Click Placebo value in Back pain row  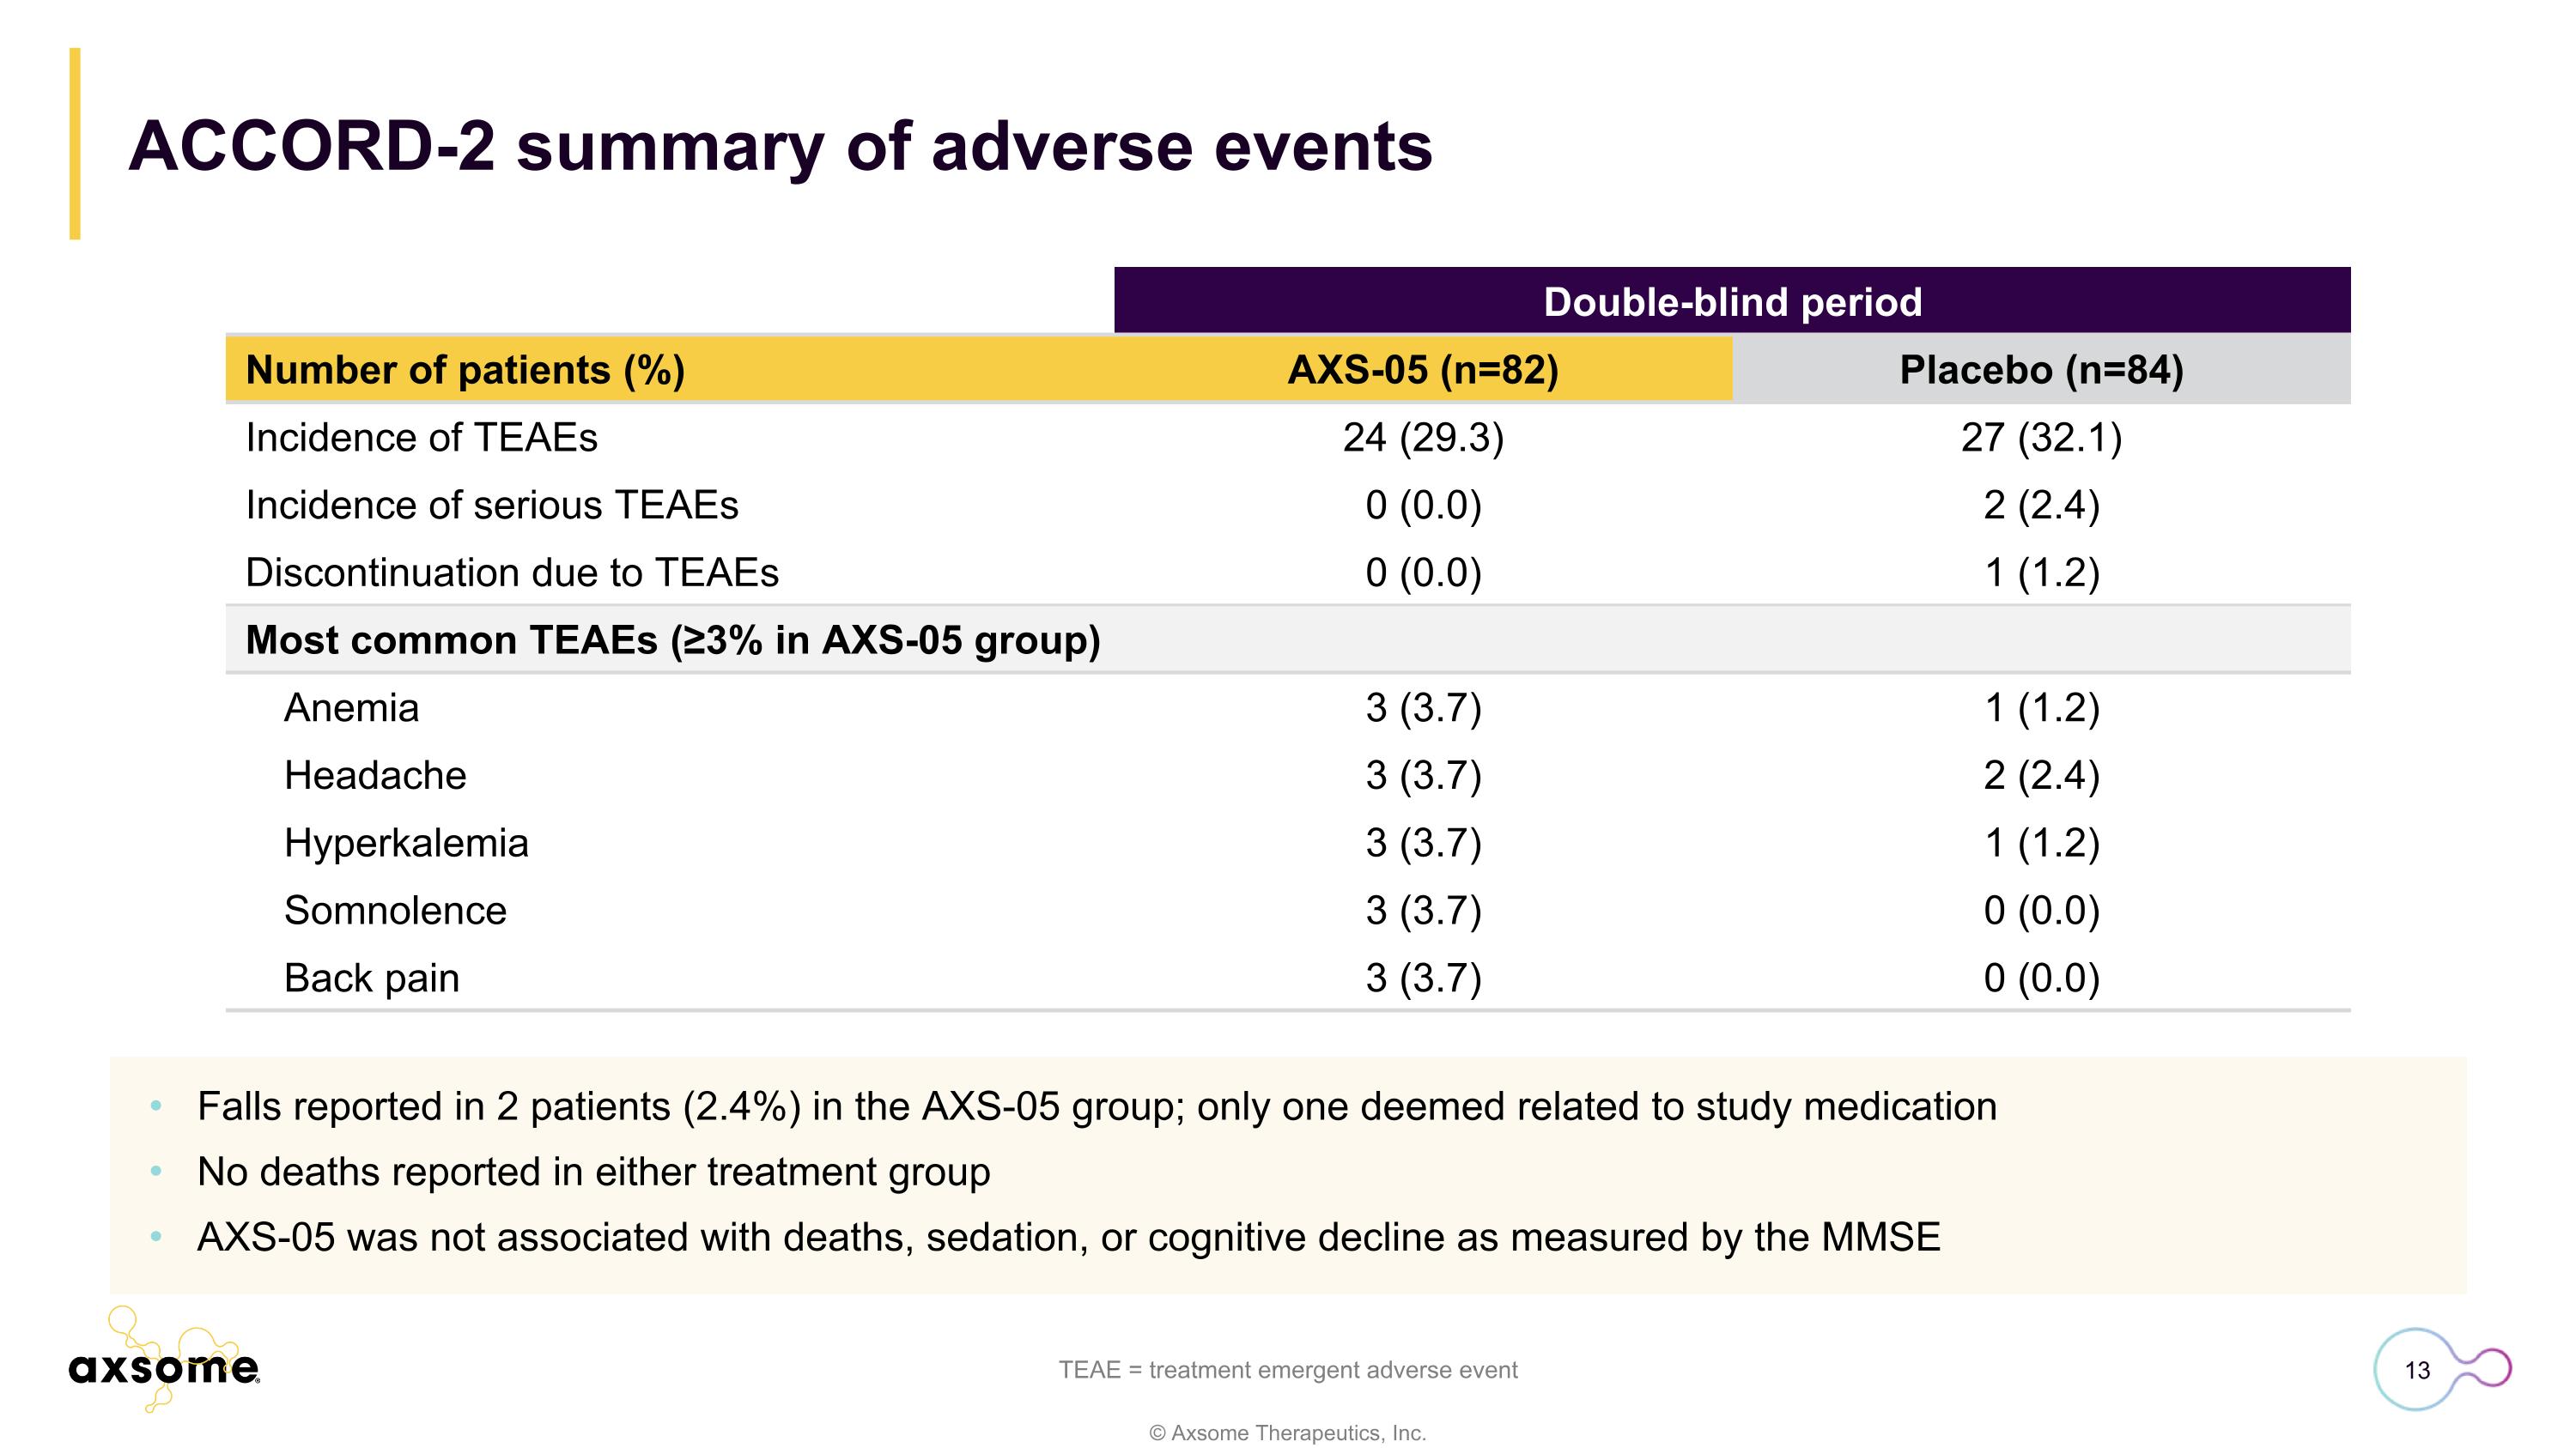(2041, 978)
